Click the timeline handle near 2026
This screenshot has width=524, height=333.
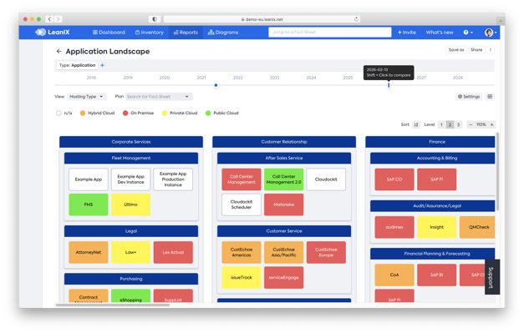click(x=389, y=85)
